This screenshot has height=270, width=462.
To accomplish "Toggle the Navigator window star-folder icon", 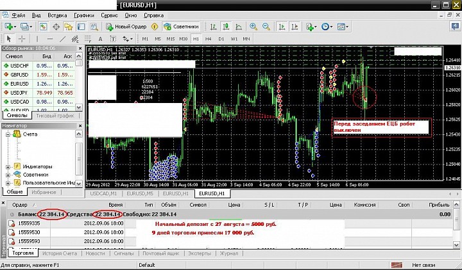I will [x=69, y=27].
